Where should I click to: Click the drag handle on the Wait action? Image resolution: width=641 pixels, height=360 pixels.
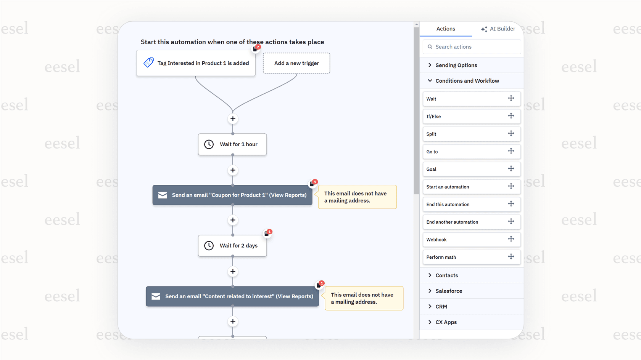[x=511, y=98]
